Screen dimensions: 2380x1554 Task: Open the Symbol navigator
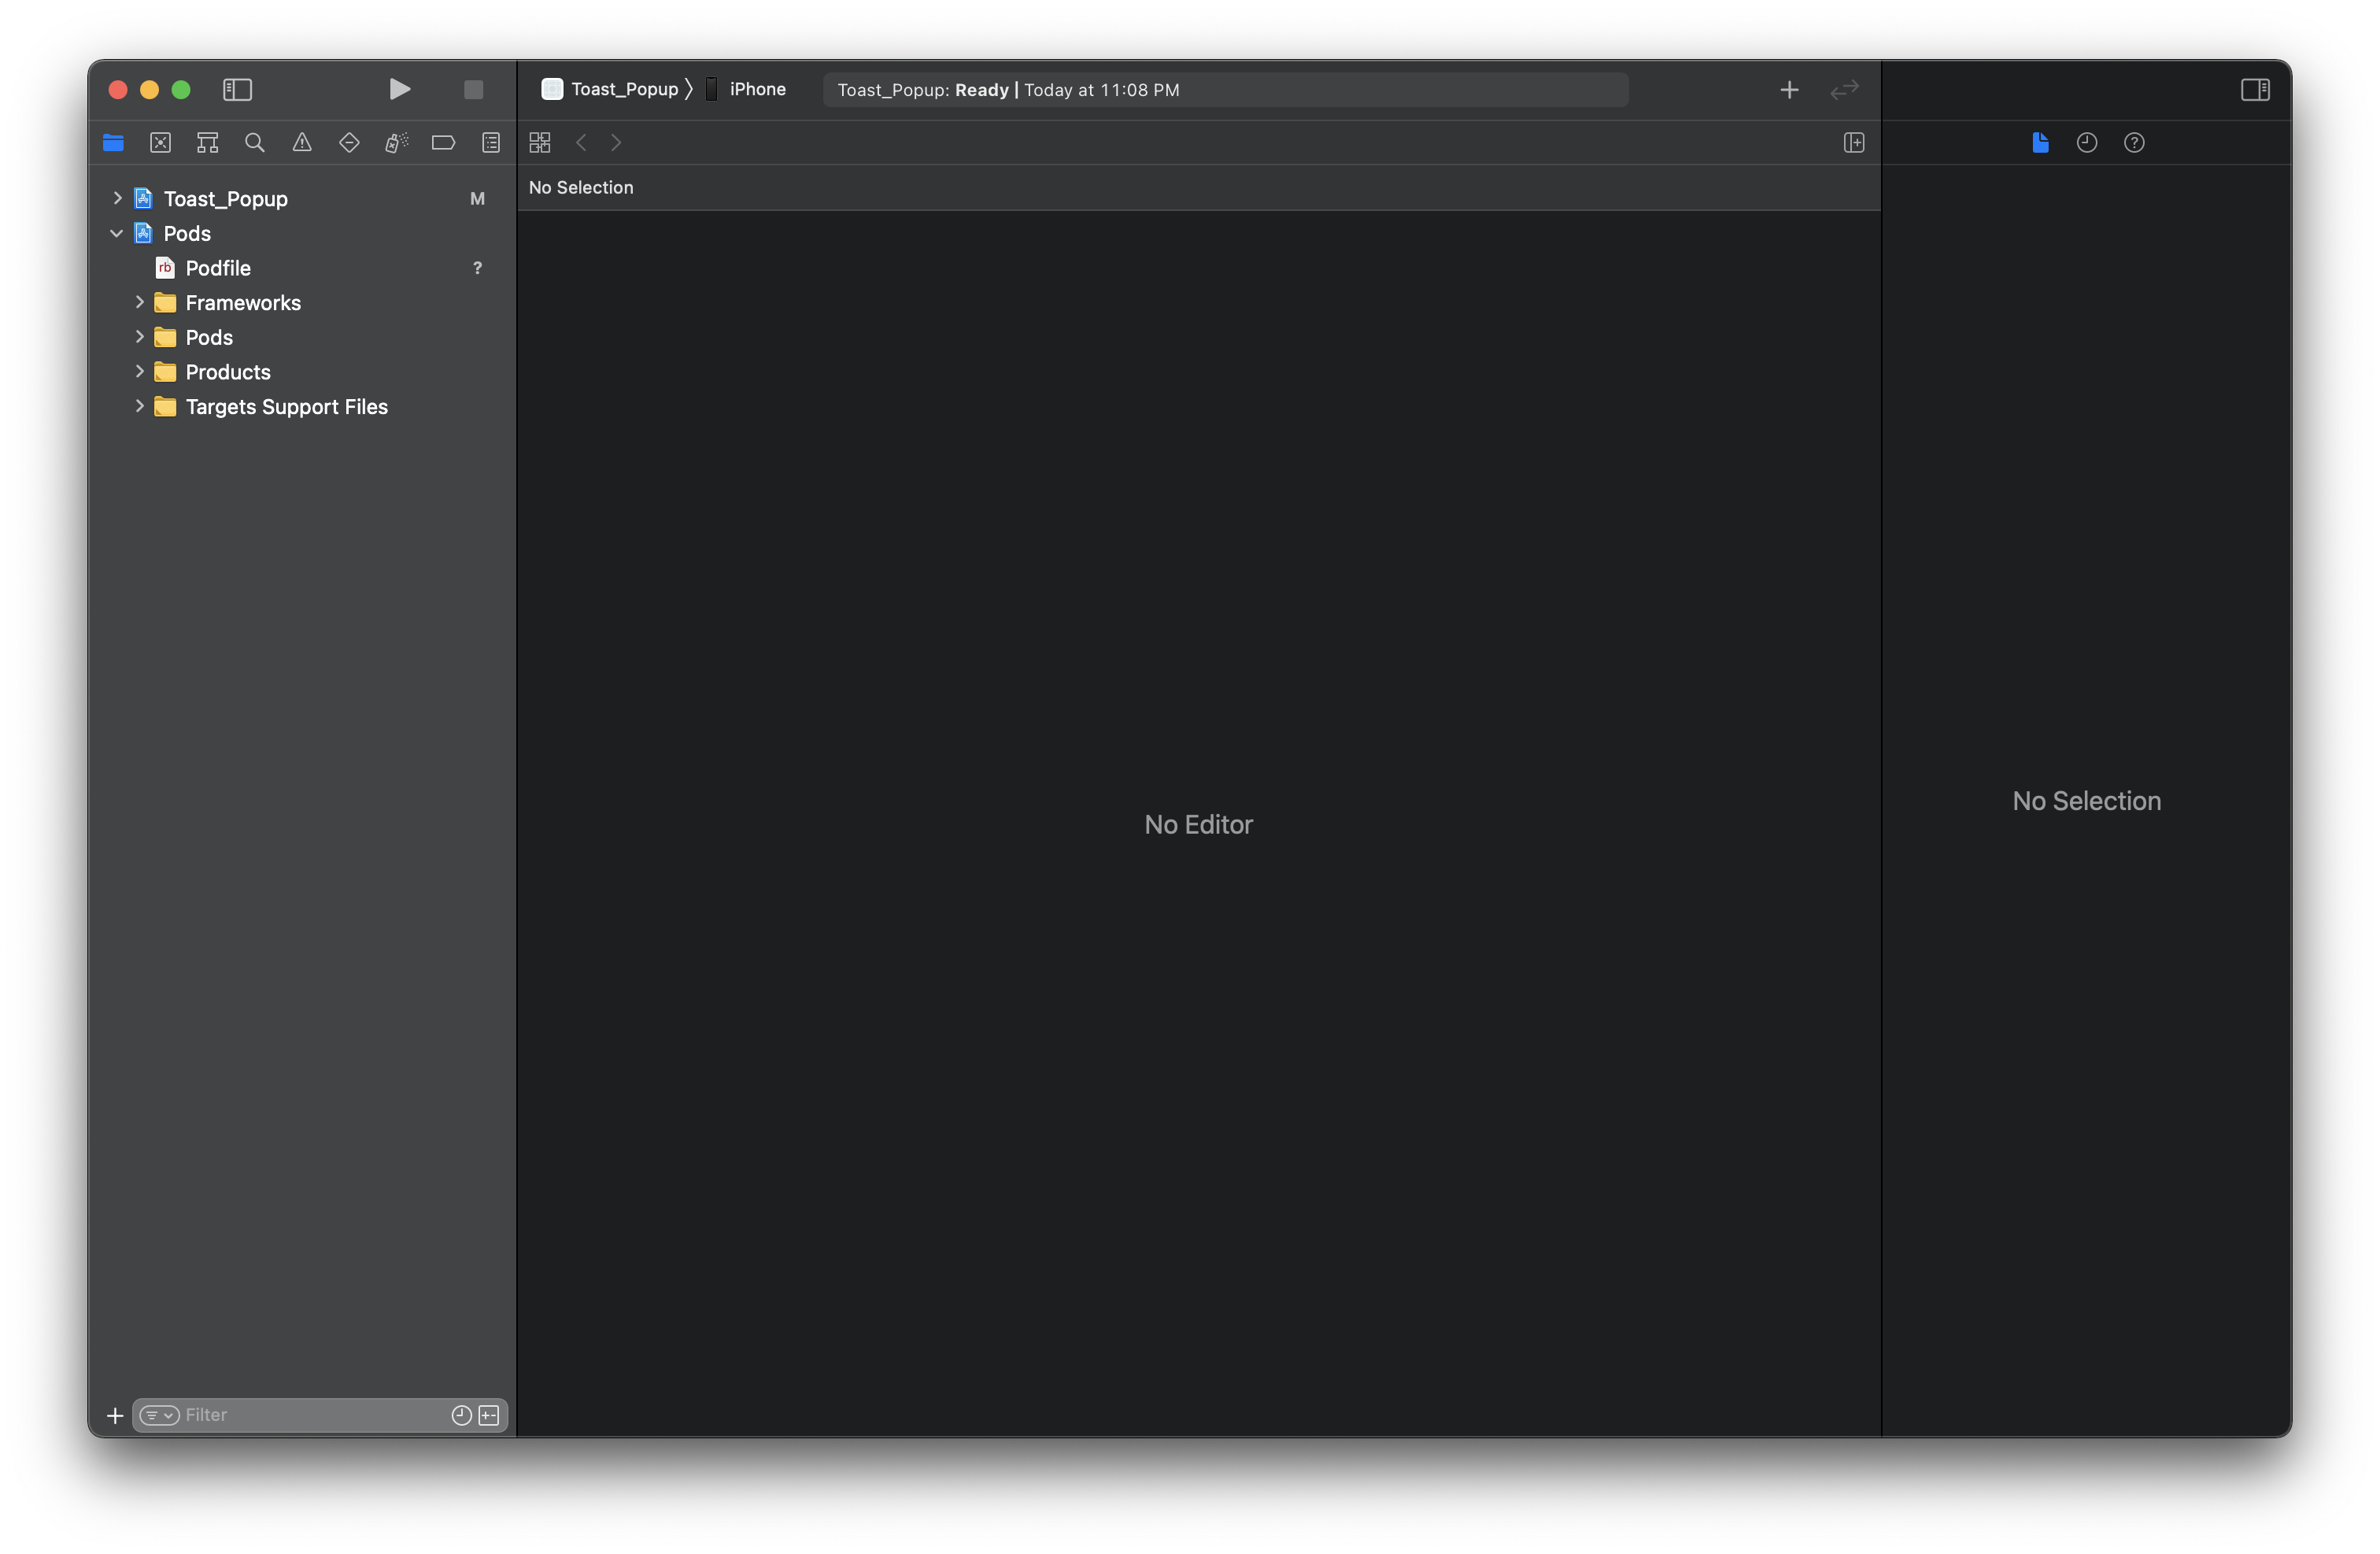pos(207,143)
